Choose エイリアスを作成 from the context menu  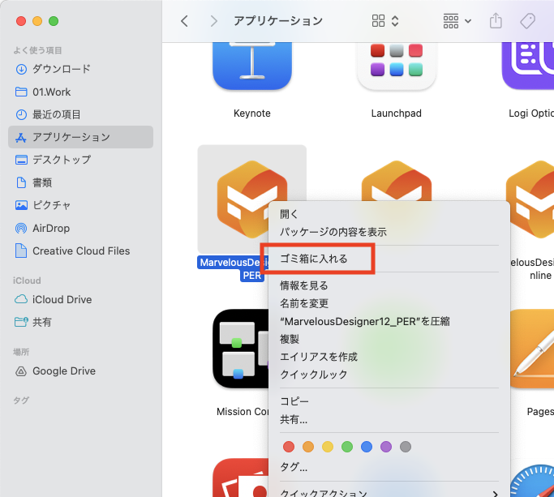[x=389, y=357]
